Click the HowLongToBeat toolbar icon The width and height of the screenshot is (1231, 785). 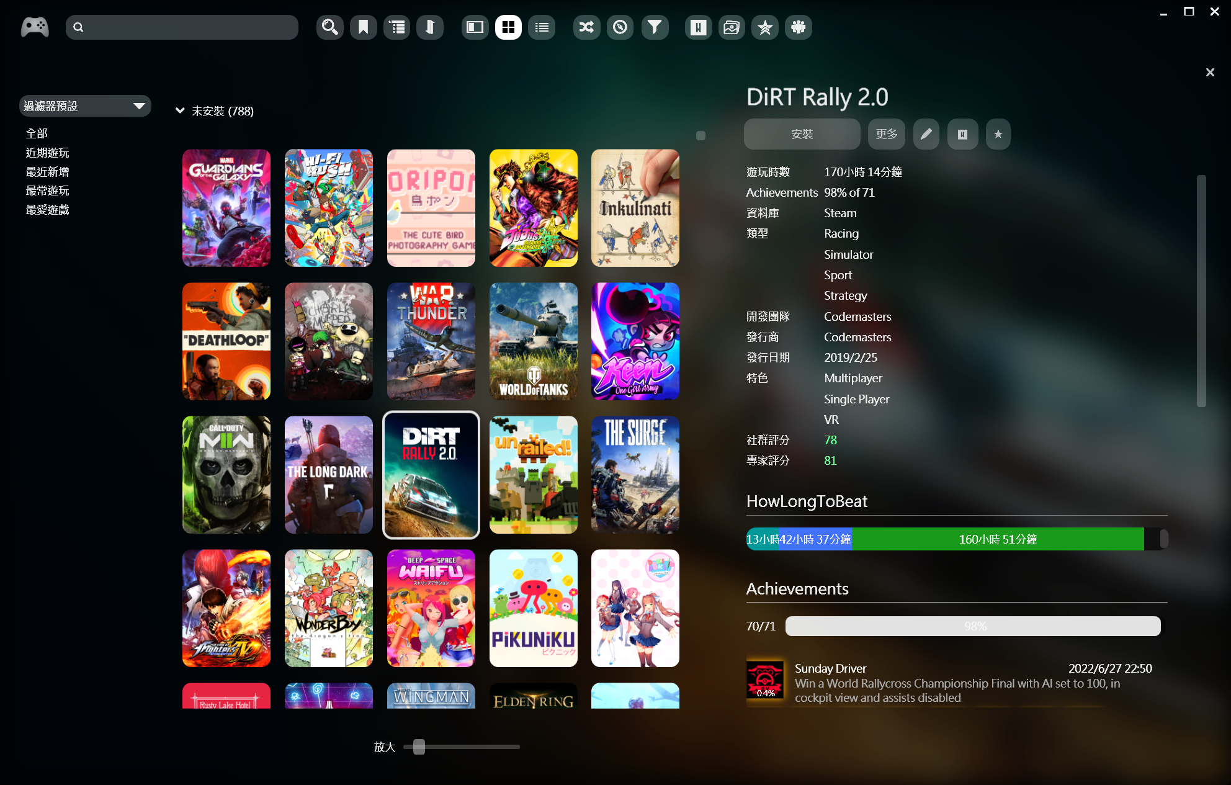[x=699, y=27]
